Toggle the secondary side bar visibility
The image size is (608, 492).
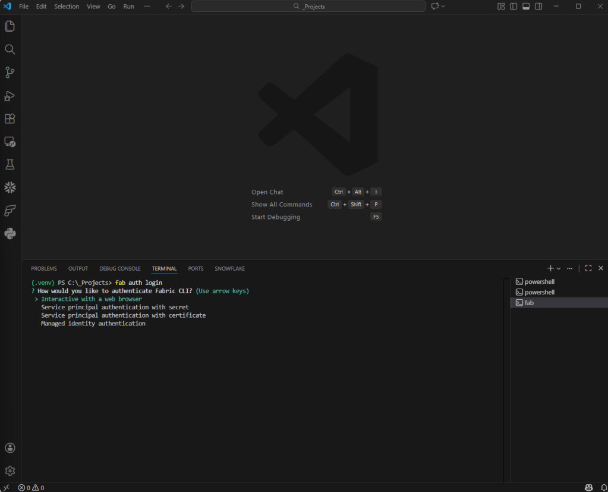click(538, 7)
